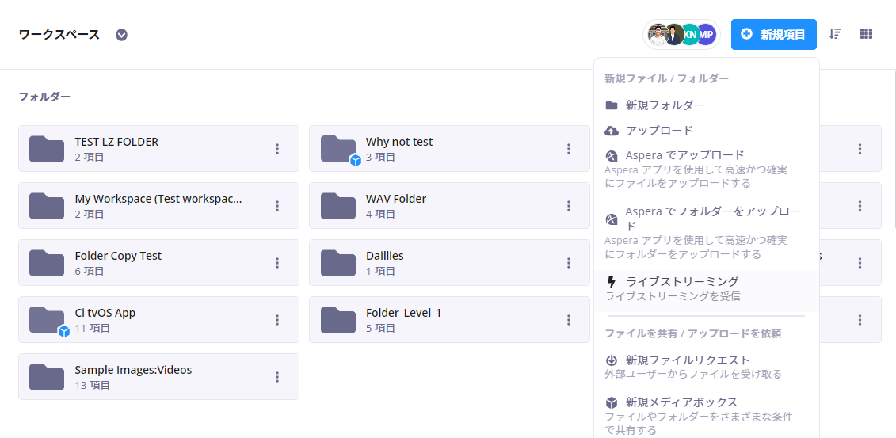Viewport: 896px width, 438px height.
Task: Open the member avatars group
Action: coord(681,34)
